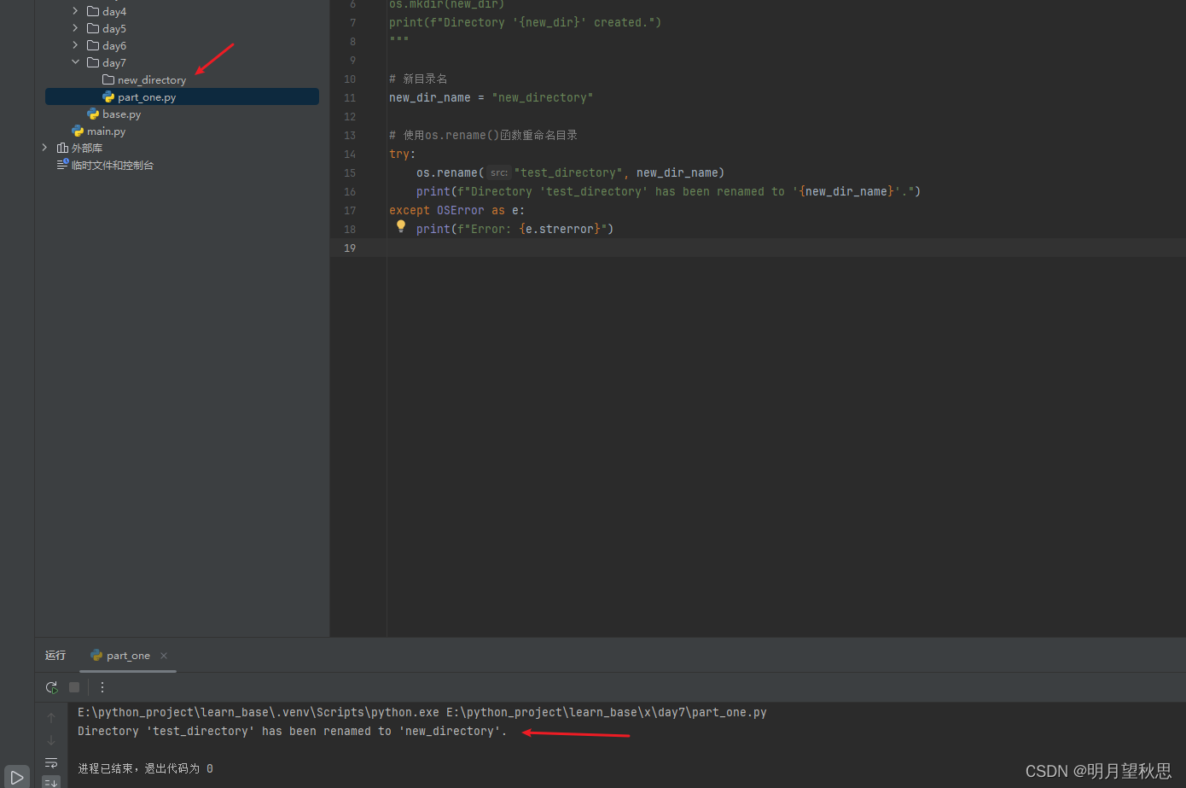The image size is (1186, 788).
Task: Rerun part_one with the rerun icon
Action: 52,687
